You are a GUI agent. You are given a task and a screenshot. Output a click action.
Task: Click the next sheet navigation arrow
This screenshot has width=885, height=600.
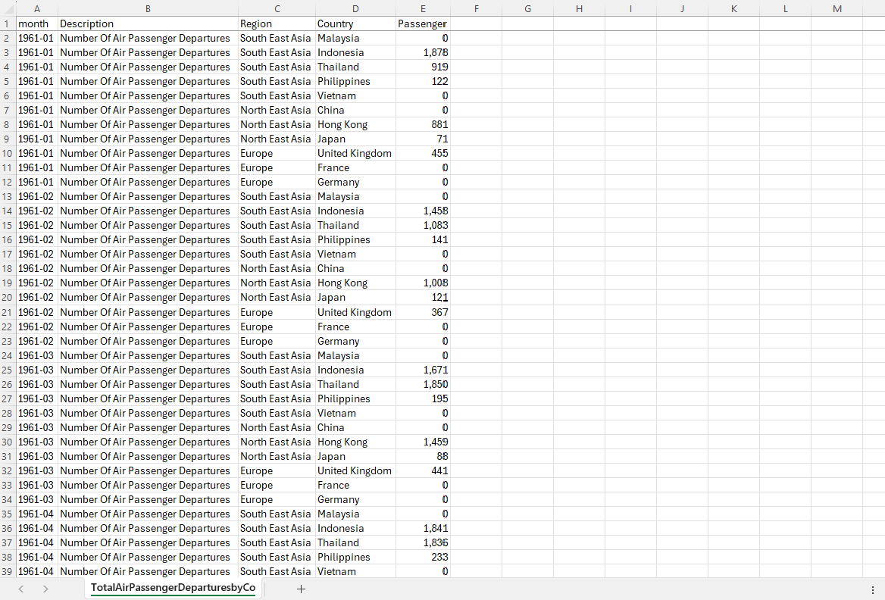(45, 589)
